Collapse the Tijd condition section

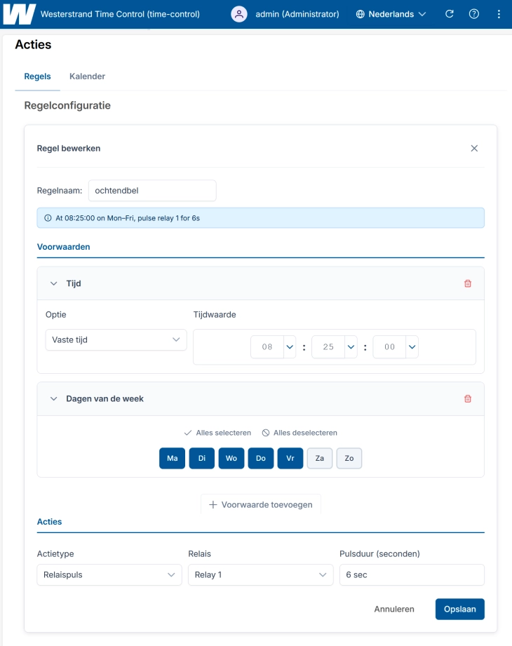pos(53,283)
